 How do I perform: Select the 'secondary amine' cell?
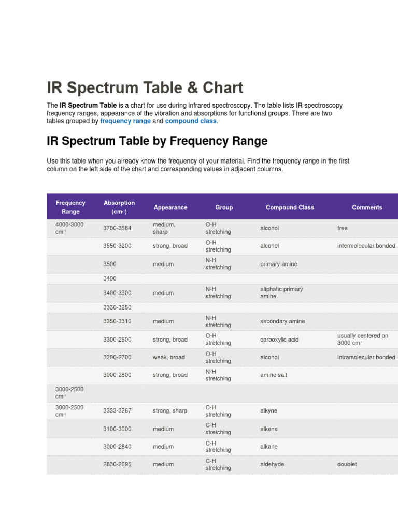[x=282, y=321]
